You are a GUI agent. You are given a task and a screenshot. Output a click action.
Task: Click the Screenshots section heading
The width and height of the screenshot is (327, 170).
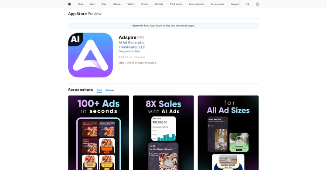pos(81,90)
